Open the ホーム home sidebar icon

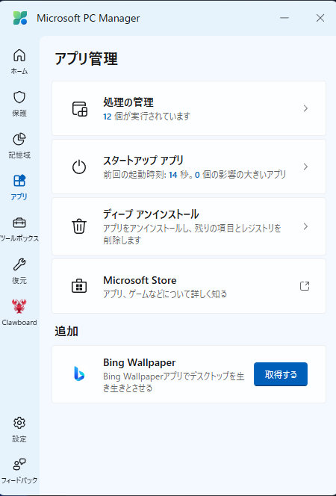19,55
